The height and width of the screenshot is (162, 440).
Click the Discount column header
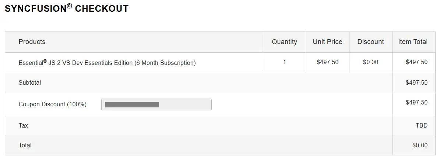coord(370,42)
